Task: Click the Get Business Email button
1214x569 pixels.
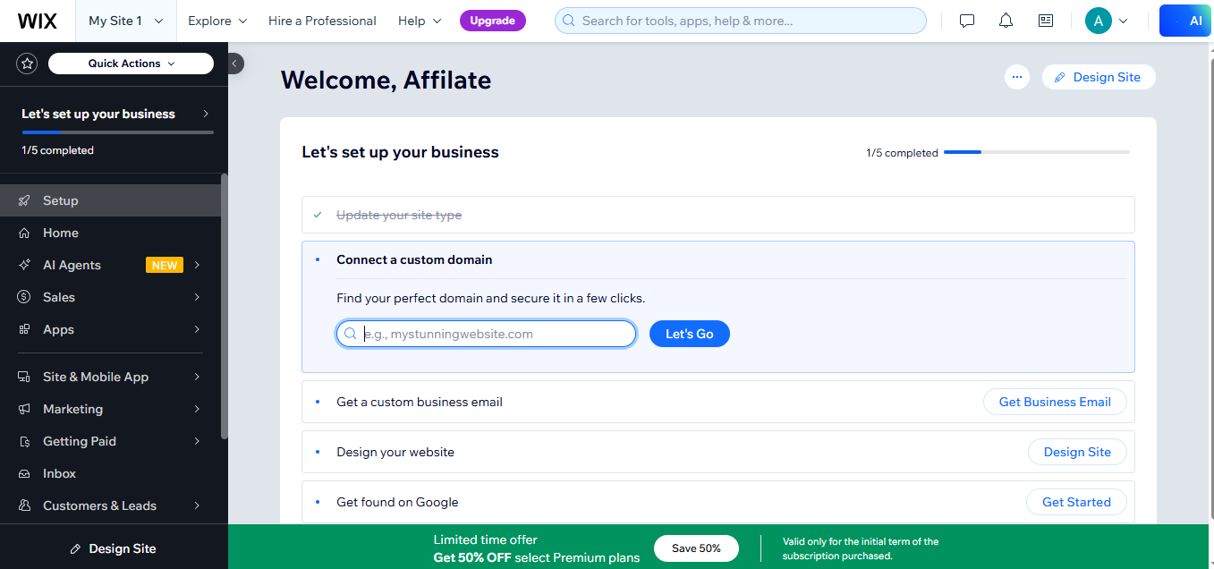Action: point(1055,402)
